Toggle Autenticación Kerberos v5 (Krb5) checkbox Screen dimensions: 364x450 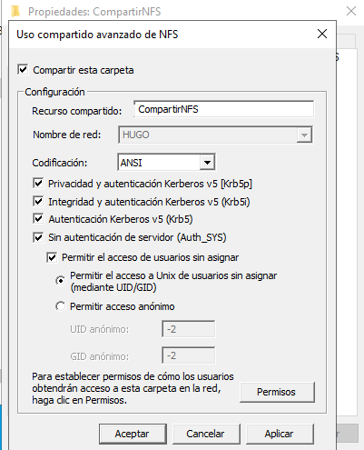click(38, 219)
